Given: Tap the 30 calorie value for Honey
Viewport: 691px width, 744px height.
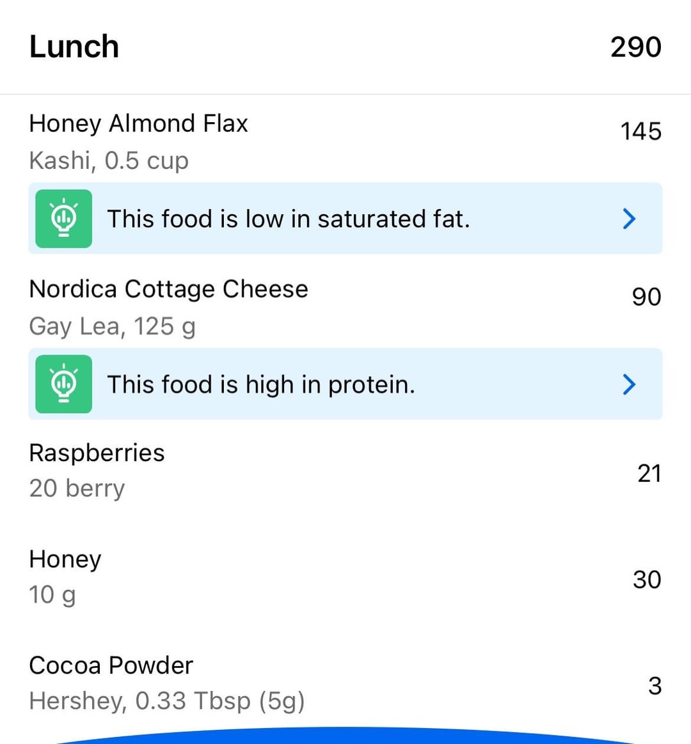Looking at the screenshot, I should coord(647,580).
